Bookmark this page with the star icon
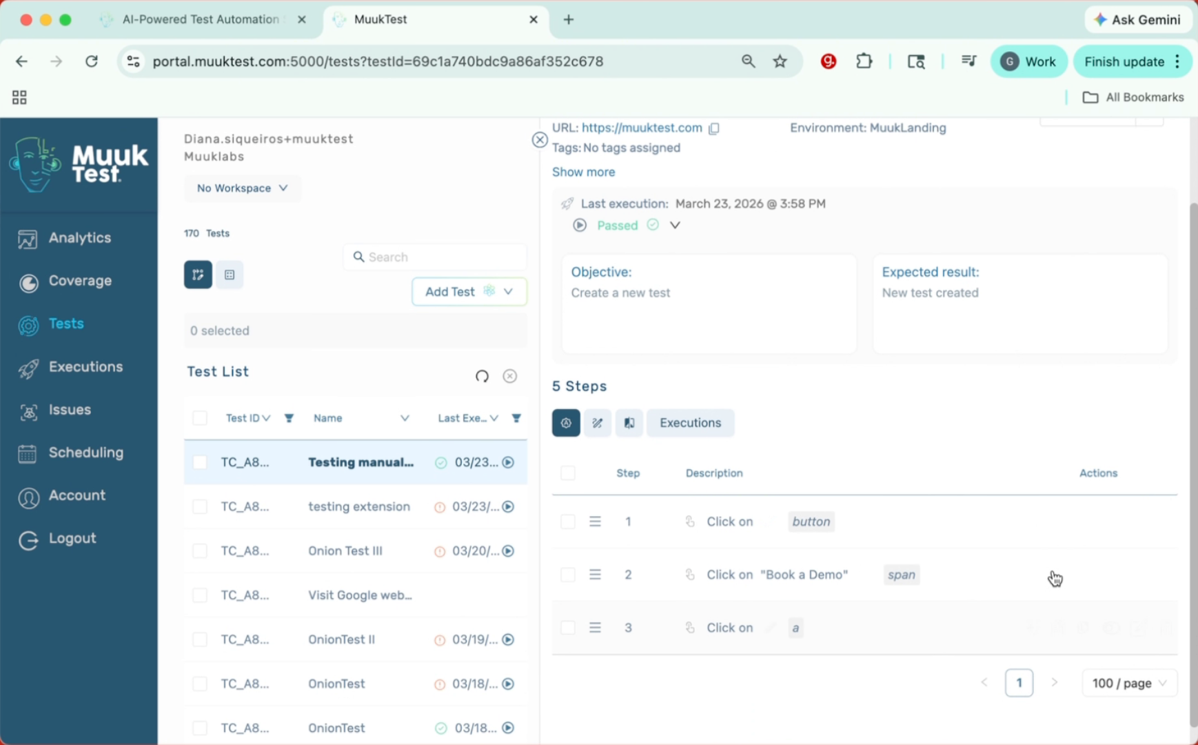The width and height of the screenshot is (1198, 745). click(x=780, y=61)
